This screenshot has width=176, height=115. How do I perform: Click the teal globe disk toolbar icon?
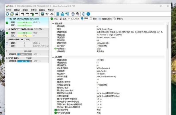click(42, 14)
